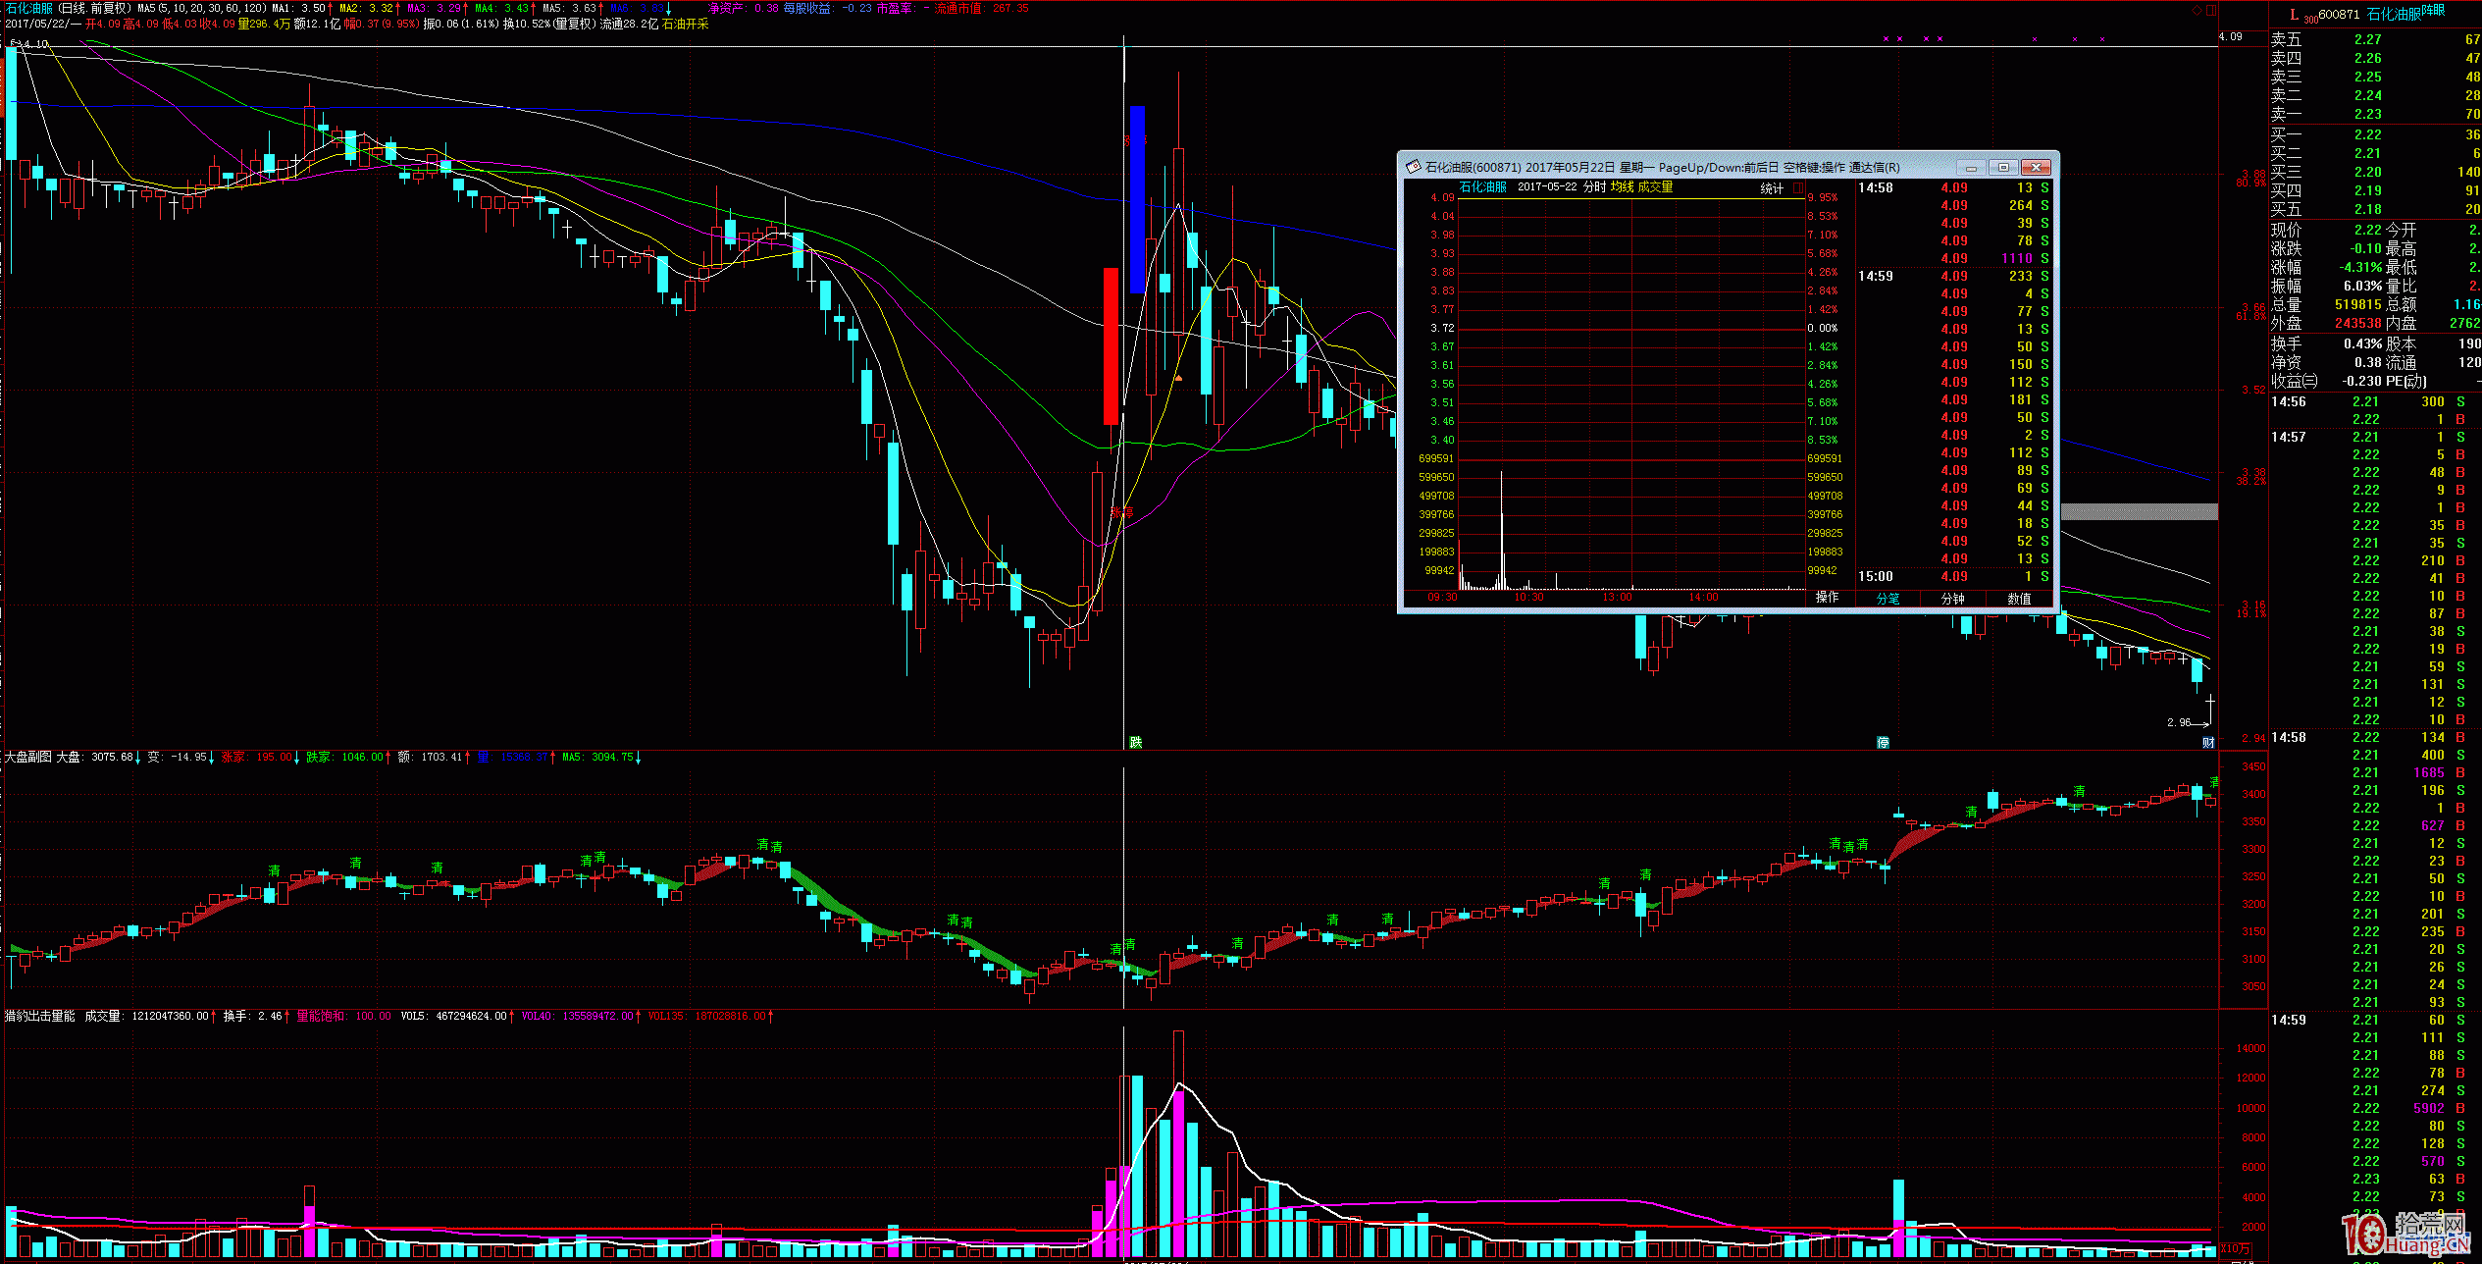
Task: Click the MA5: 3.63 indicator value
Action: [570, 8]
